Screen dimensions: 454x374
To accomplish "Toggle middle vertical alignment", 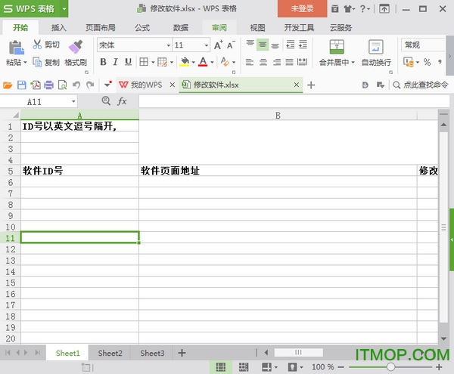I will pyautogui.click(x=263, y=45).
